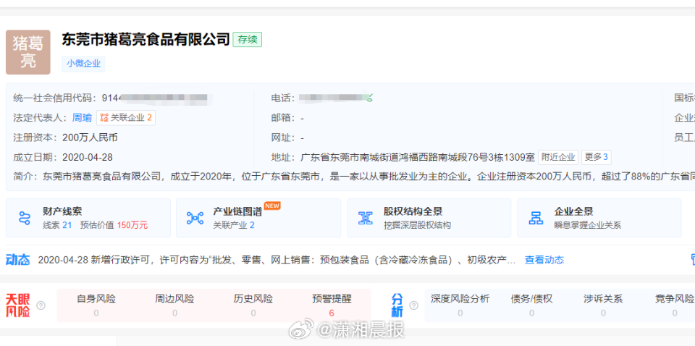
Task: Click 线索 21 count
Action: (57, 225)
